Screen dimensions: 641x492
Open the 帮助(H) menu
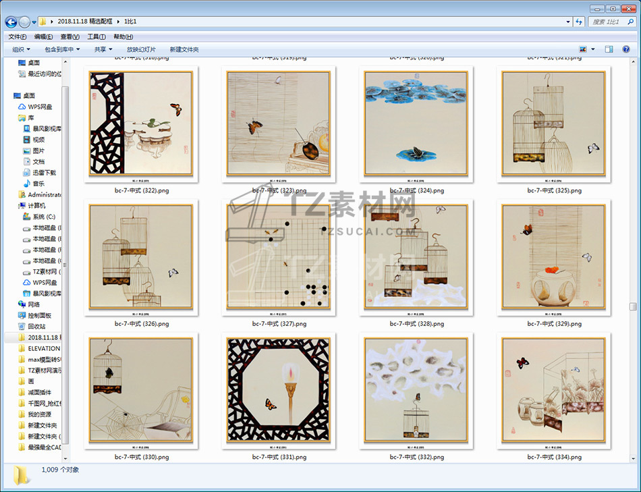point(123,37)
